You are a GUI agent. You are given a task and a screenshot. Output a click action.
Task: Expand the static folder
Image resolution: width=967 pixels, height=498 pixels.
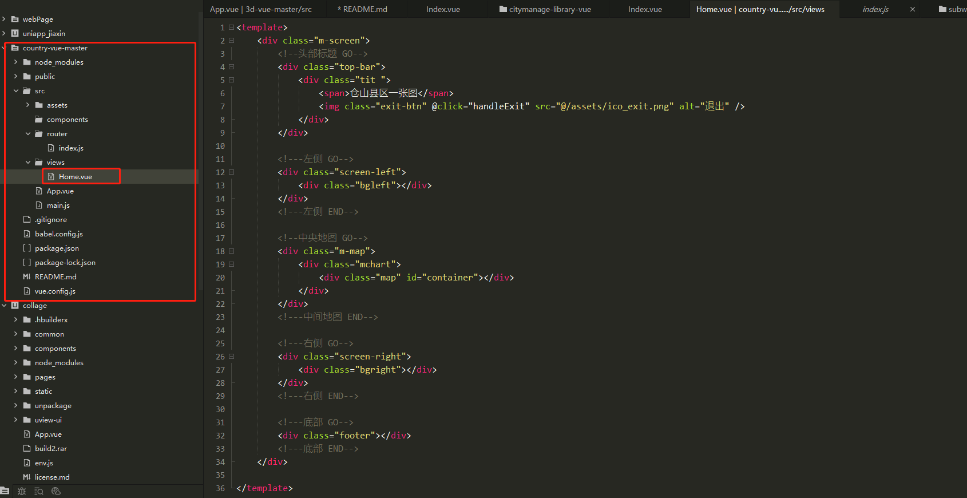(16, 392)
